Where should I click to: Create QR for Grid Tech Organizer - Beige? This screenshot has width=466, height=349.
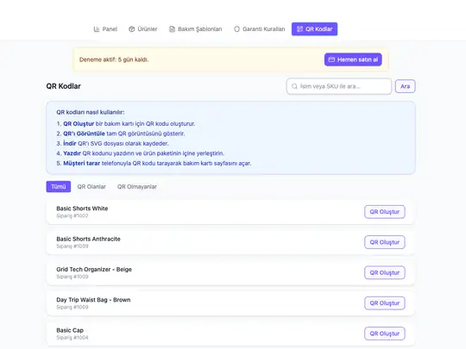click(x=385, y=272)
